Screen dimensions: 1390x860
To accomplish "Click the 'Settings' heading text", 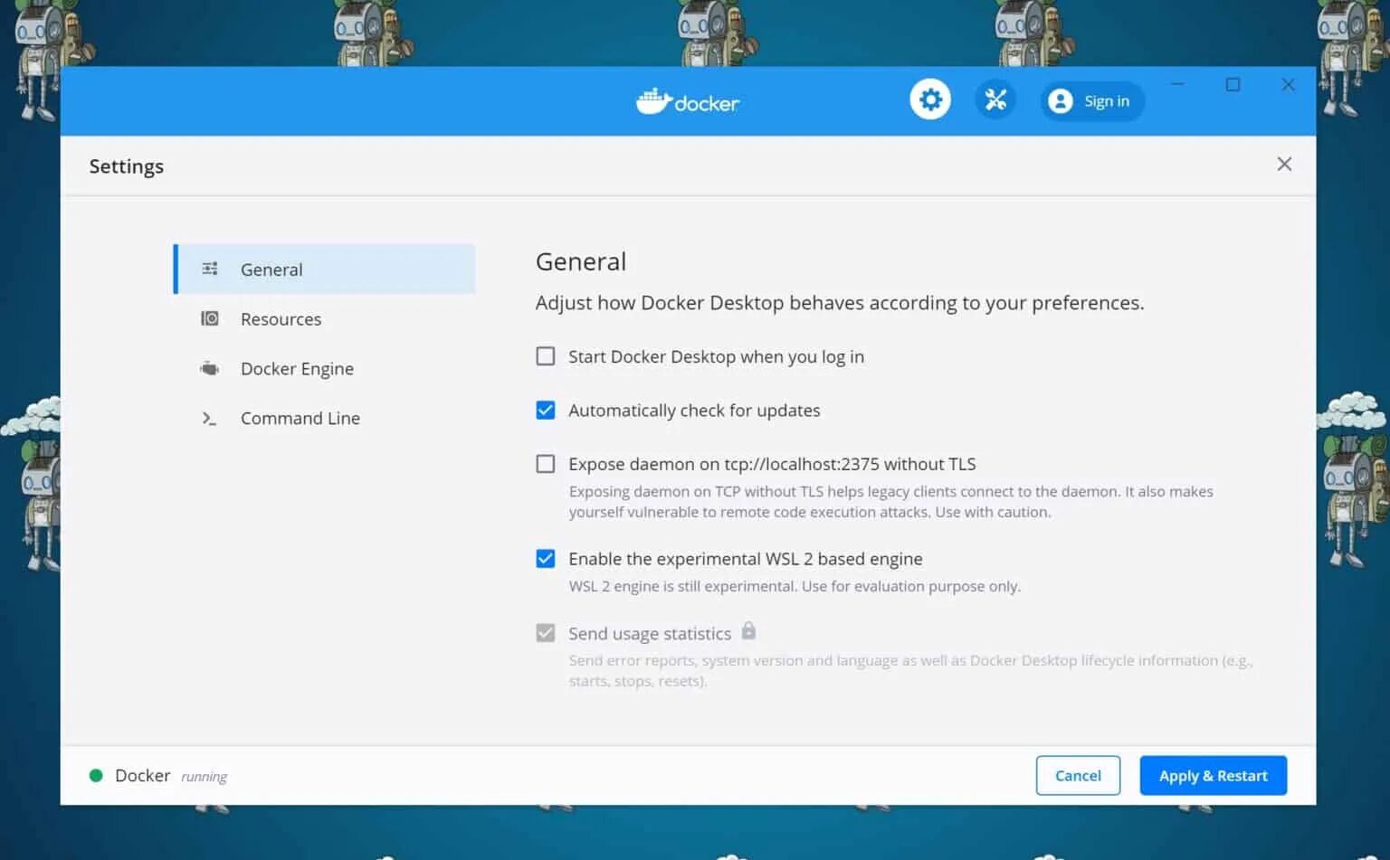I will tap(127, 166).
